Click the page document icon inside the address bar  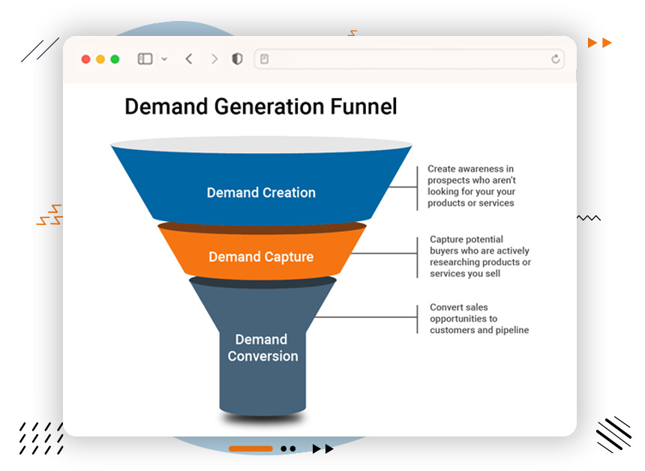click(x=264, y=58)
